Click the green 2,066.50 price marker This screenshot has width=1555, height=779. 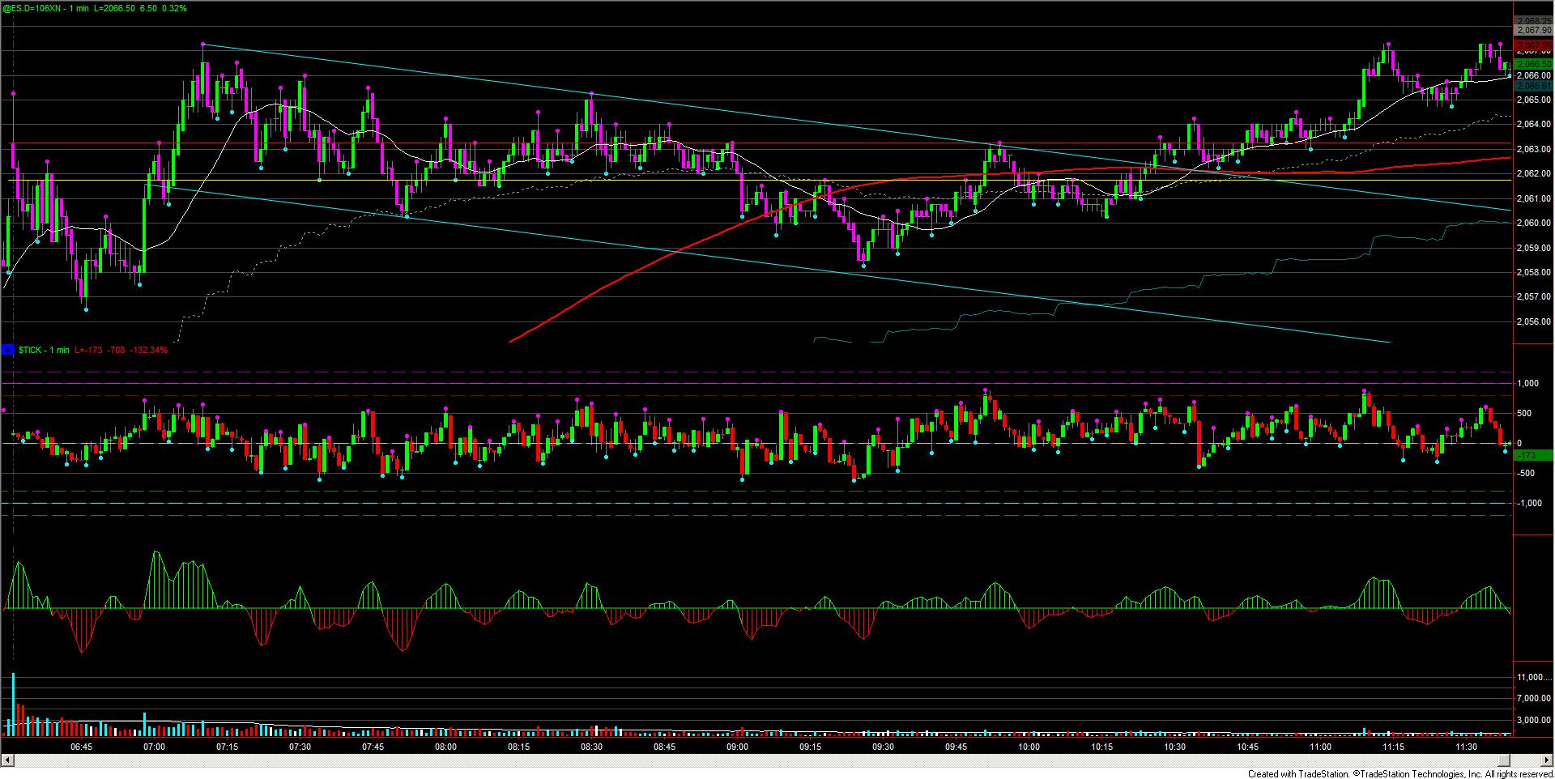(1534, 64)
